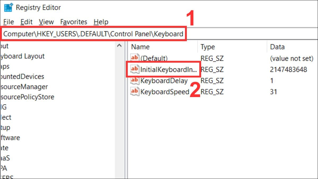Click the data value 1 for KeyboardDelay
This screenshot has width=318, height=179.
(272, 81)
